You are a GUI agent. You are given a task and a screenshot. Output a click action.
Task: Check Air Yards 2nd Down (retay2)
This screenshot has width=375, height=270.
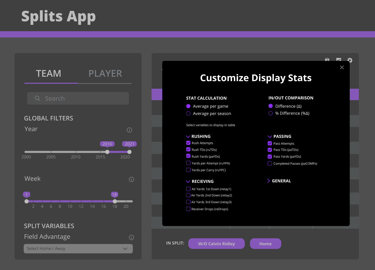188,195
